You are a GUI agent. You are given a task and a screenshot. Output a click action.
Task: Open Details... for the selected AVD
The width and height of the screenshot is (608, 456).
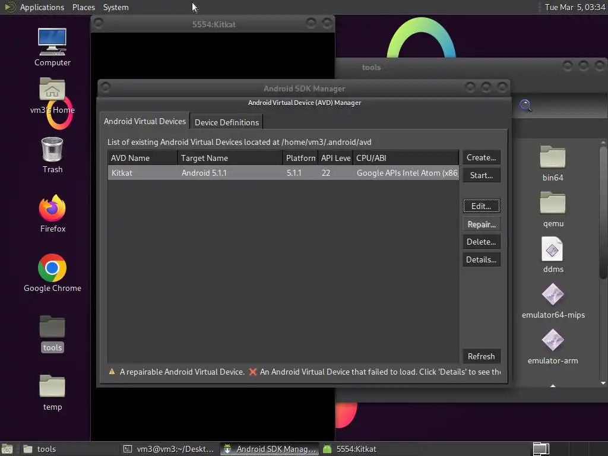pyautogui.click(x=481, y=259)
